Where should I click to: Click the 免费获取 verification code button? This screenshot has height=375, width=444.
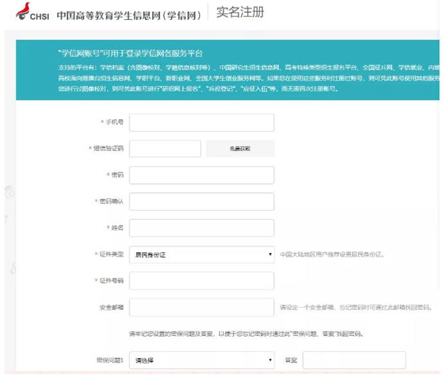[x=240, y=149]
